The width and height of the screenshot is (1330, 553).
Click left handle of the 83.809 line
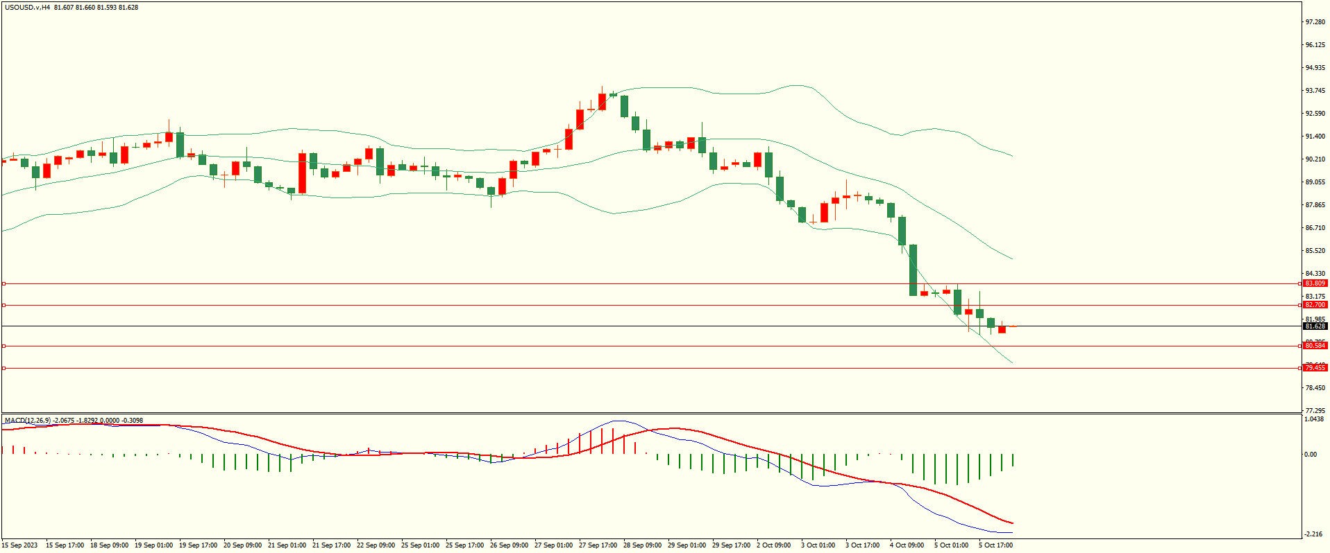[3, 283]
